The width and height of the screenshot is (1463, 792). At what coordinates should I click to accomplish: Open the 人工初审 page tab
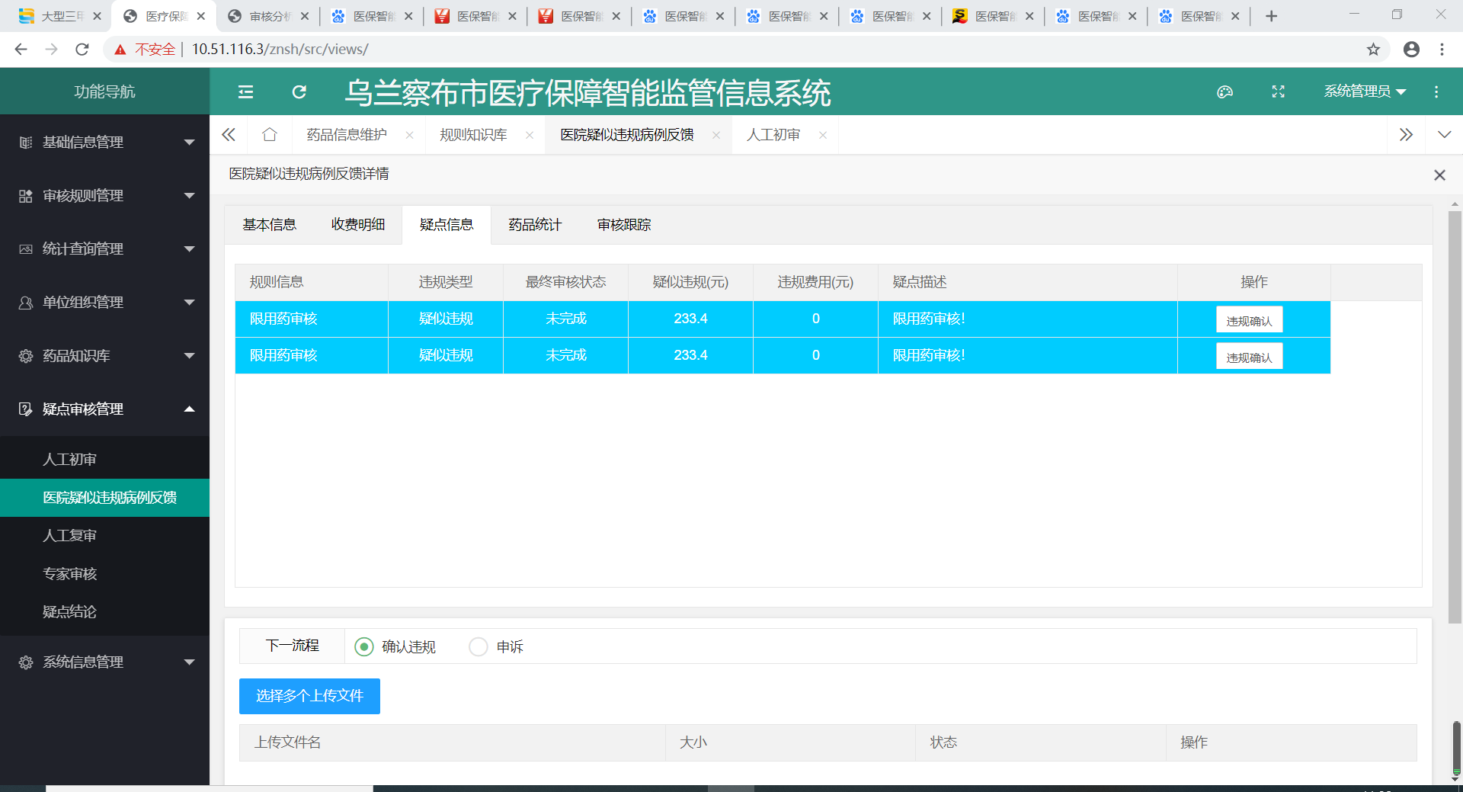click(773, 135)
